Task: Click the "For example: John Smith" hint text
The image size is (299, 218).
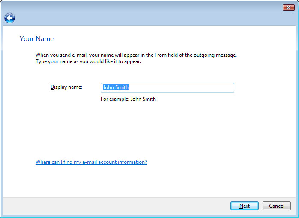Action: [x=128, y=99]
